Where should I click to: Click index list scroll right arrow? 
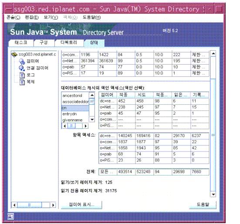click(x=85, y=126)
